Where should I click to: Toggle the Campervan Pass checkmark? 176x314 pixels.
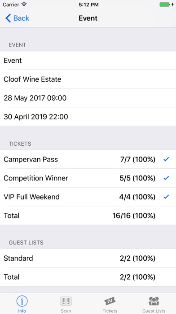coord(166,159)
